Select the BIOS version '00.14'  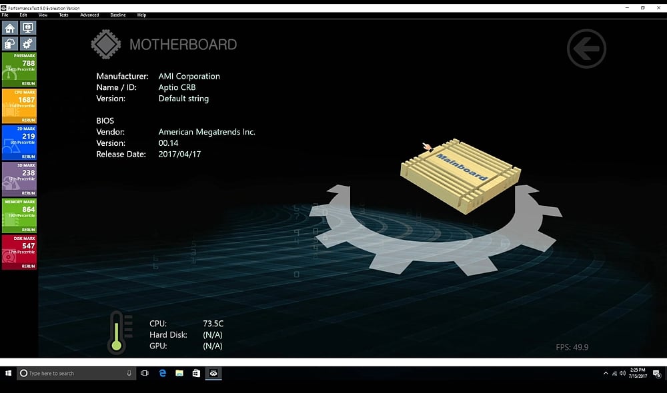pyautogui.click(x=169, y=143)
